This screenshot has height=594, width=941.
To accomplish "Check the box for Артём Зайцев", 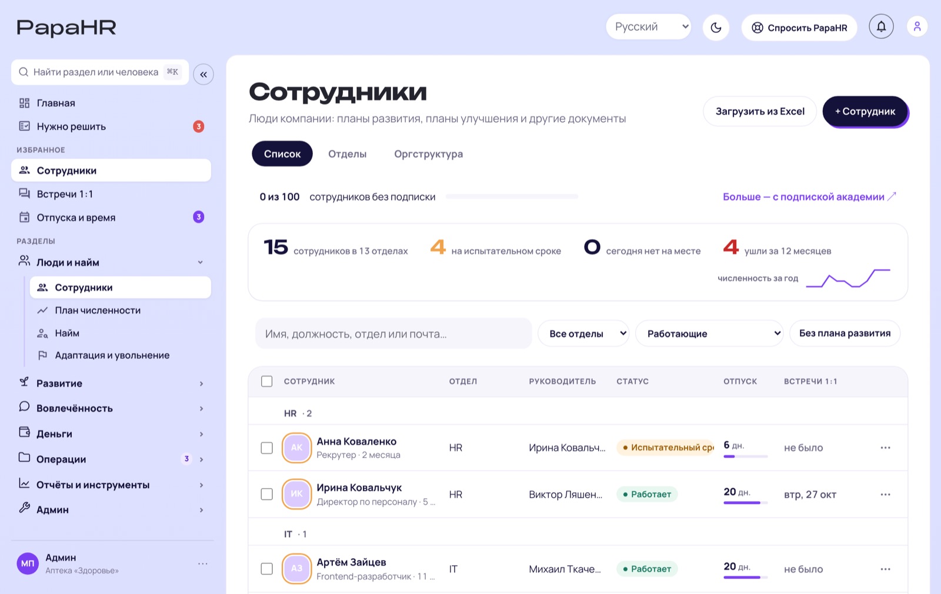I will pos(266,569).
